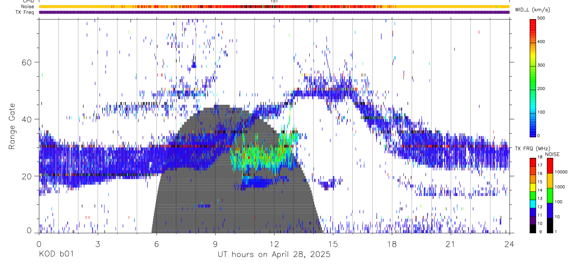Pick the blue segment of the NOISE colorbar
Image resolution: width=573 pixels, height=264 pixels.
550,210
